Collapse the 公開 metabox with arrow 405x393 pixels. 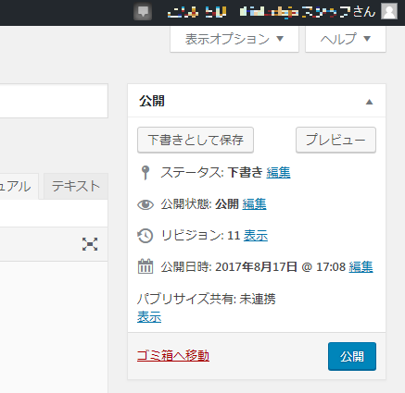coord(369,102)
